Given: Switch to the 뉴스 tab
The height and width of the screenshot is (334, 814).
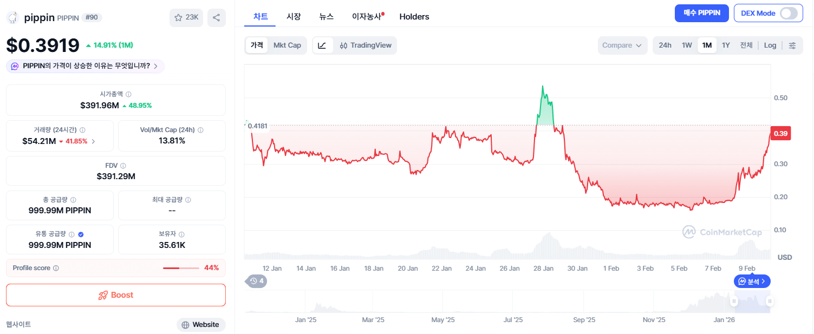Looking at the screenshot, I should [x=327, y=16].
